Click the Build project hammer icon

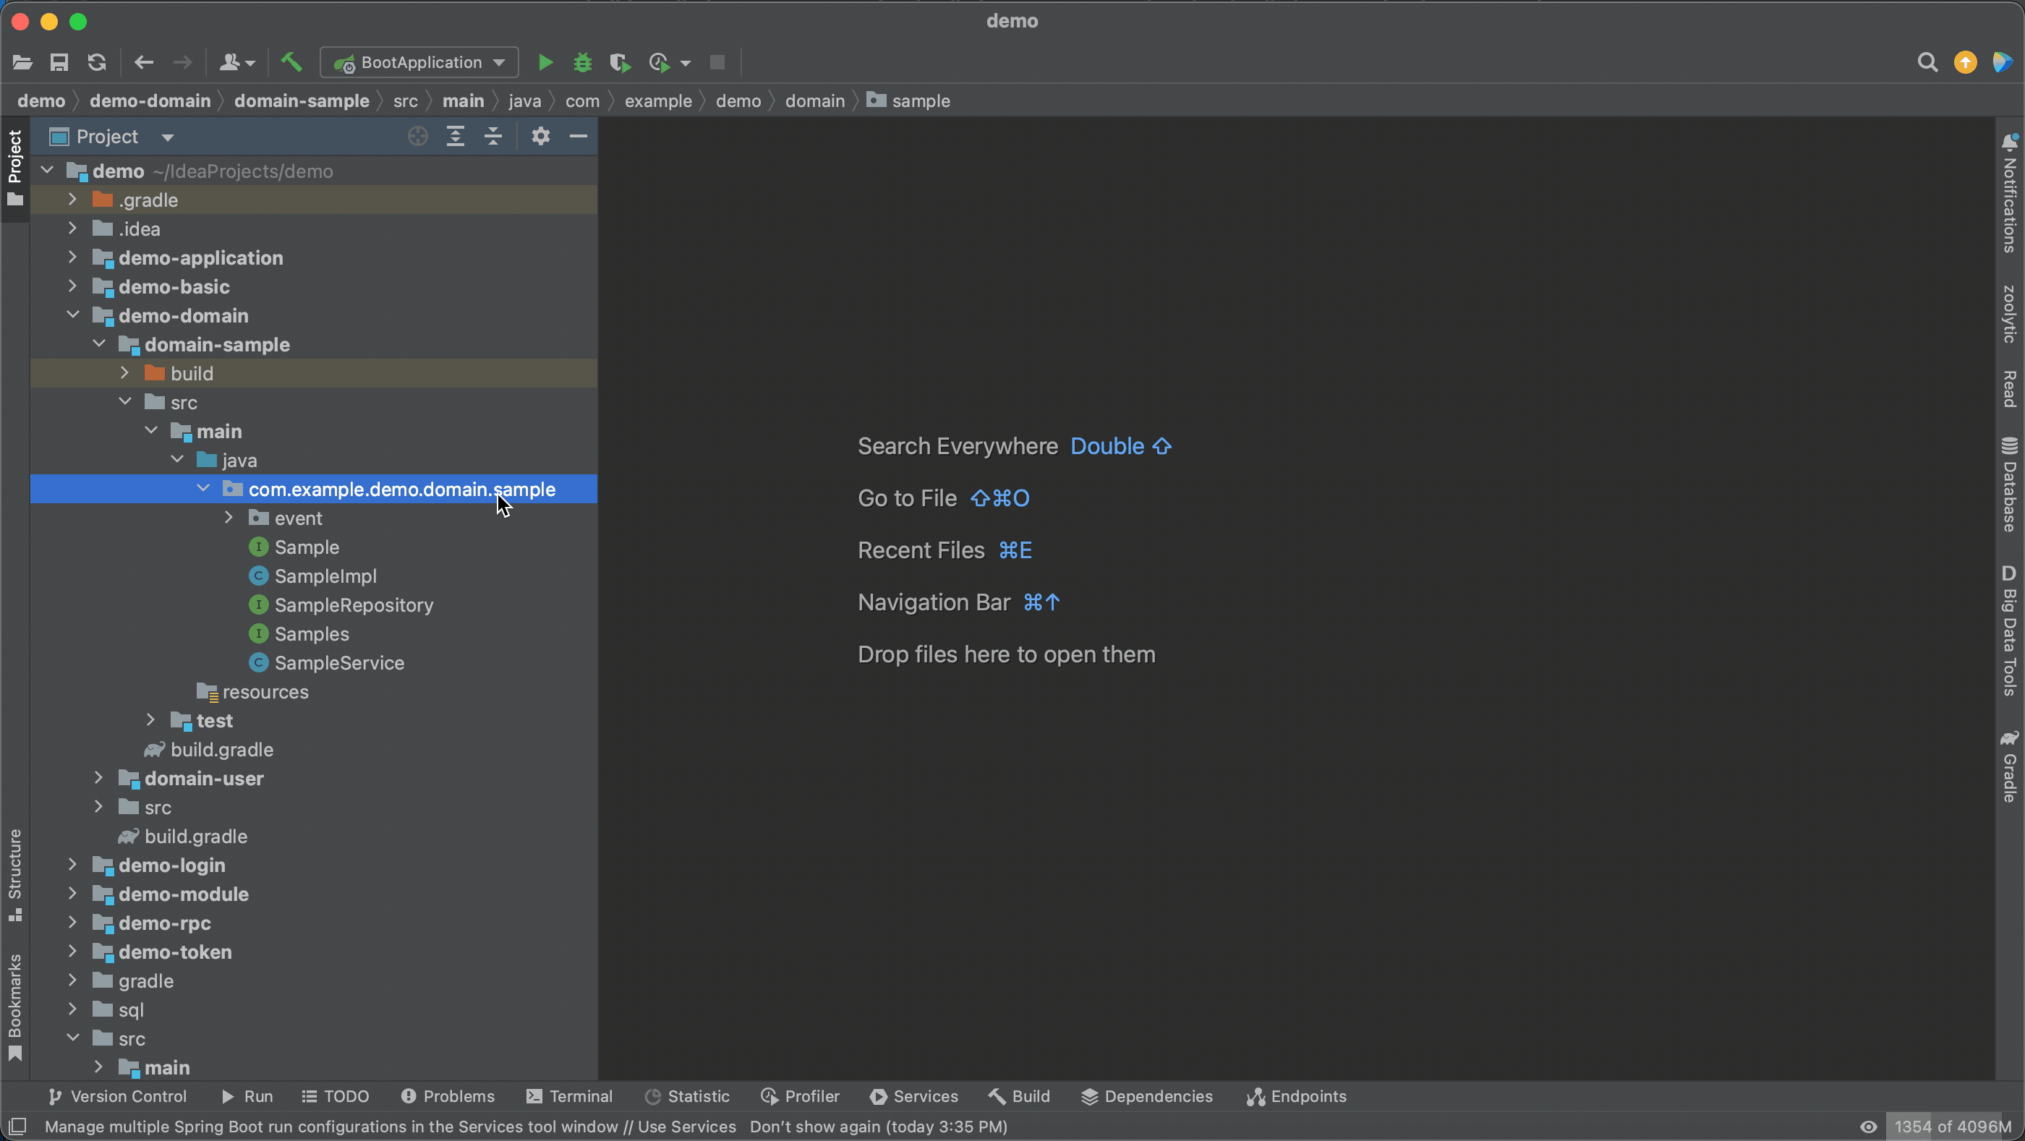pyautogui.click(x=291, y=61)
